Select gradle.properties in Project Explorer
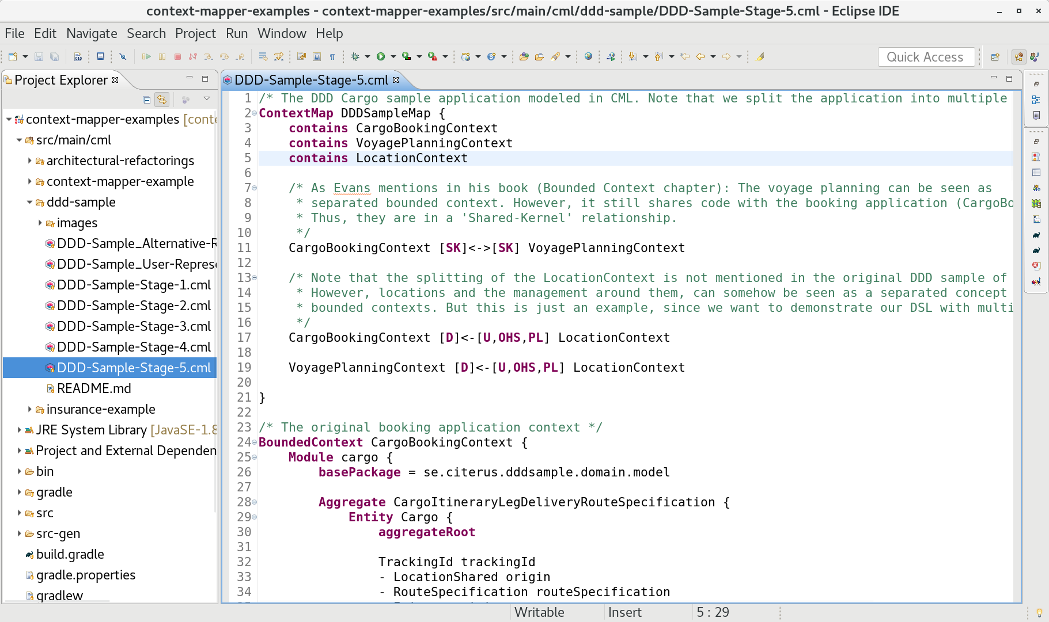The height and width of the screenshot is (622, 1049). point(86,575)
